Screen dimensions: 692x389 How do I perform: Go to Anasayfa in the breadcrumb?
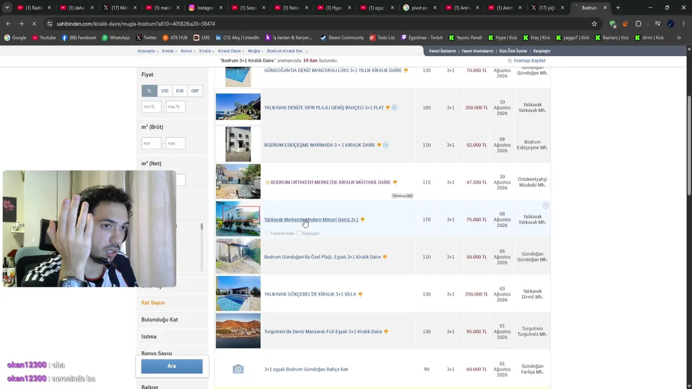click(x=146, y=51)
